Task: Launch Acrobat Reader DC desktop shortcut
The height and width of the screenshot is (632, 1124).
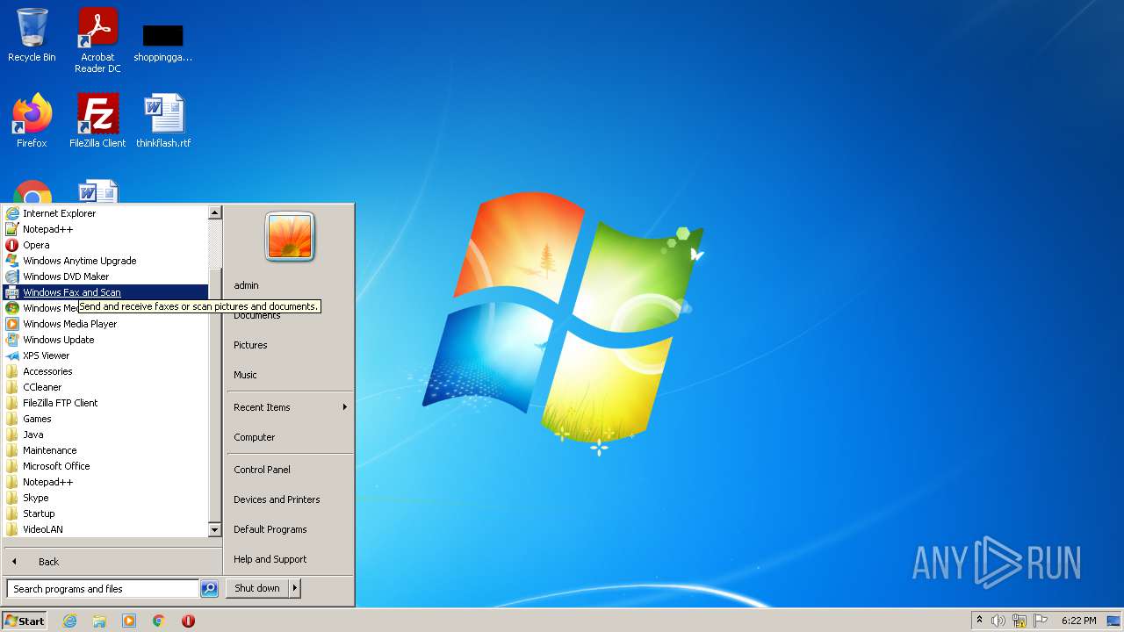Action: [x=97, y=39]
